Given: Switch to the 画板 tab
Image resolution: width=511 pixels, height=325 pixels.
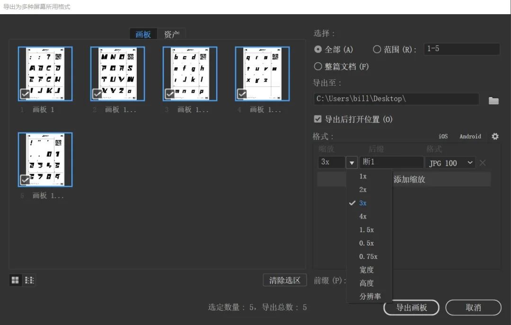Looking at the screenshot, I should click(143, 34).
